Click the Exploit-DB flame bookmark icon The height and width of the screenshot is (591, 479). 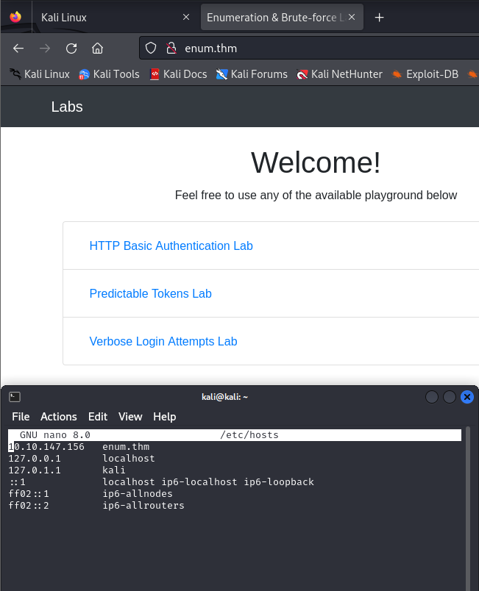point(397,74)
